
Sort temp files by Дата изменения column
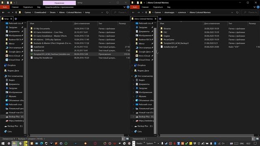82,24
